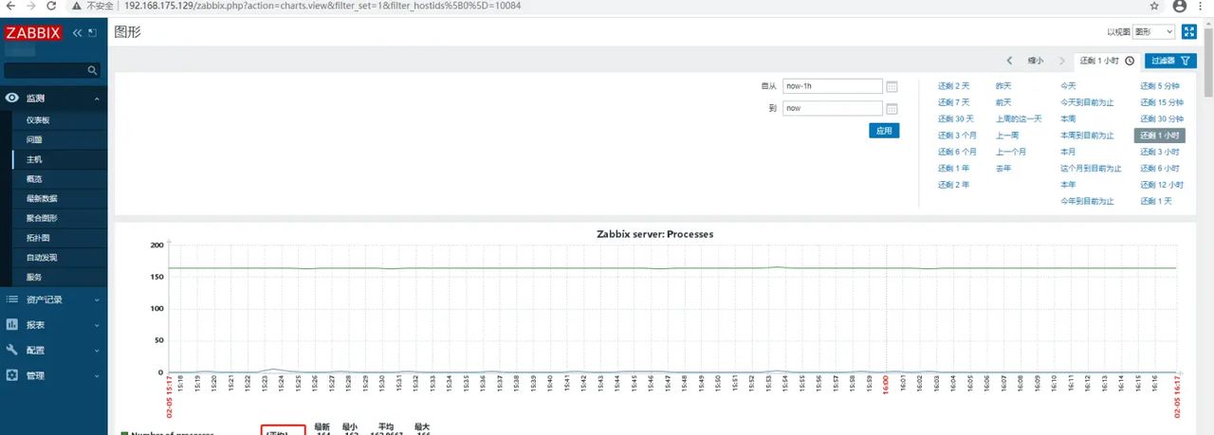Collapse the sidebar with double-chevron icon
The height and width of the screenshot is (435, 1214).
tap(78, 32)
